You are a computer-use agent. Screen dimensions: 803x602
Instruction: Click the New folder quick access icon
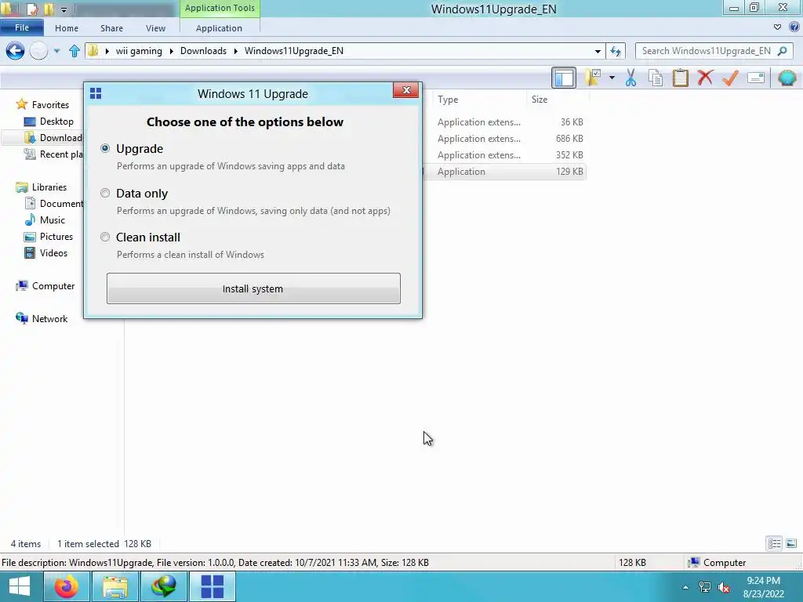[49, 9]
